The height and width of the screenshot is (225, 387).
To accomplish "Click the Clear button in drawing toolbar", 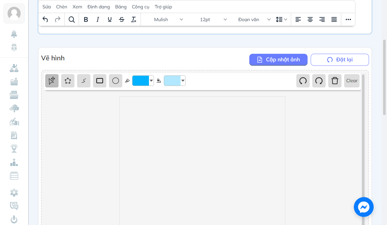I will point(352,81).
